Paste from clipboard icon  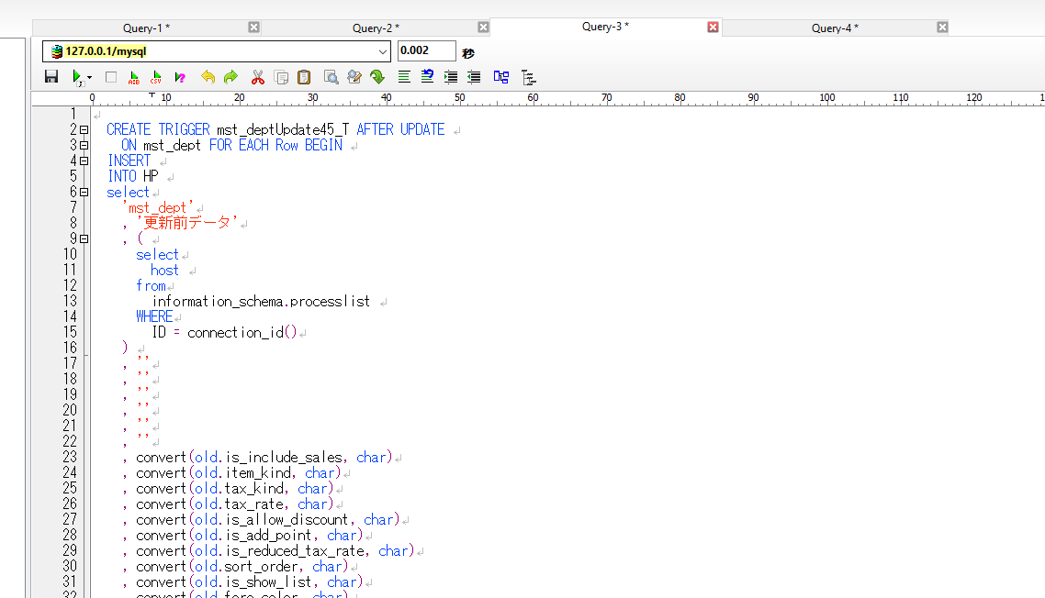[x=304, y=77]
